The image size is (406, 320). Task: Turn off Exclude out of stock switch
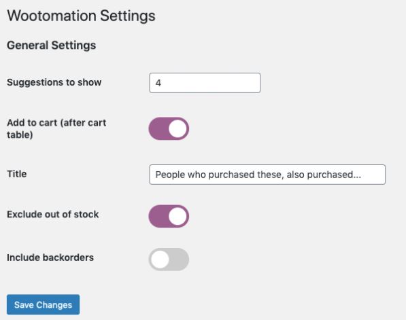[x=169, y=216]
